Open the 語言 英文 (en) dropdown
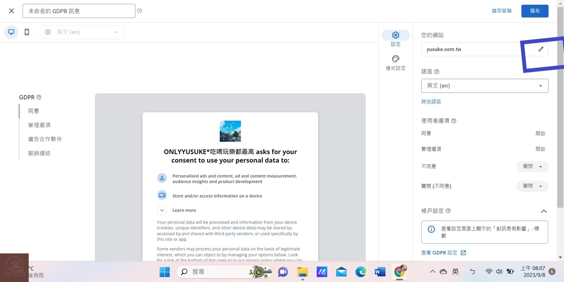The width and height of the screenshot is (564, 282). [484, 86]
